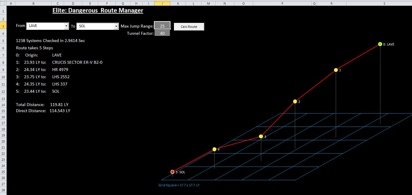
Task: Select the LHS 2552 system cell
Action: [61, 77]
